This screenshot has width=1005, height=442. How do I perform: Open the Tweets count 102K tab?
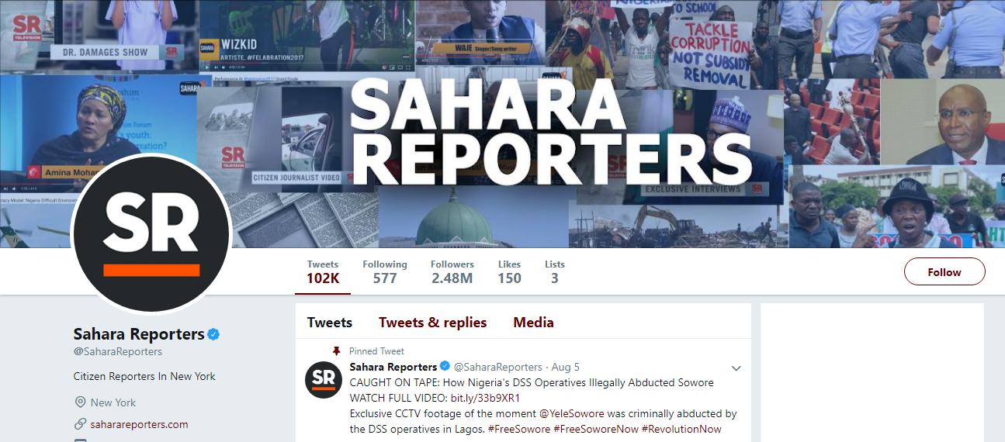(323, 271)
